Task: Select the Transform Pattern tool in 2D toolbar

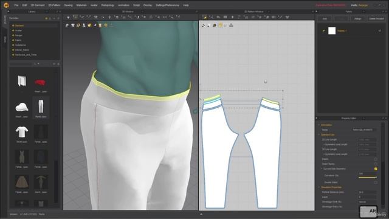Action: click(212, 17)
